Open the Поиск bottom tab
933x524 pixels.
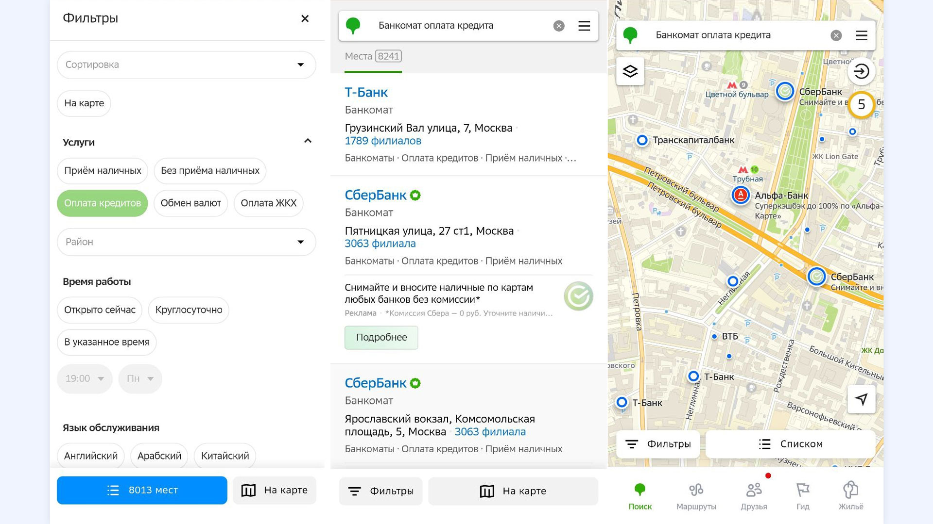click(640, 496)
